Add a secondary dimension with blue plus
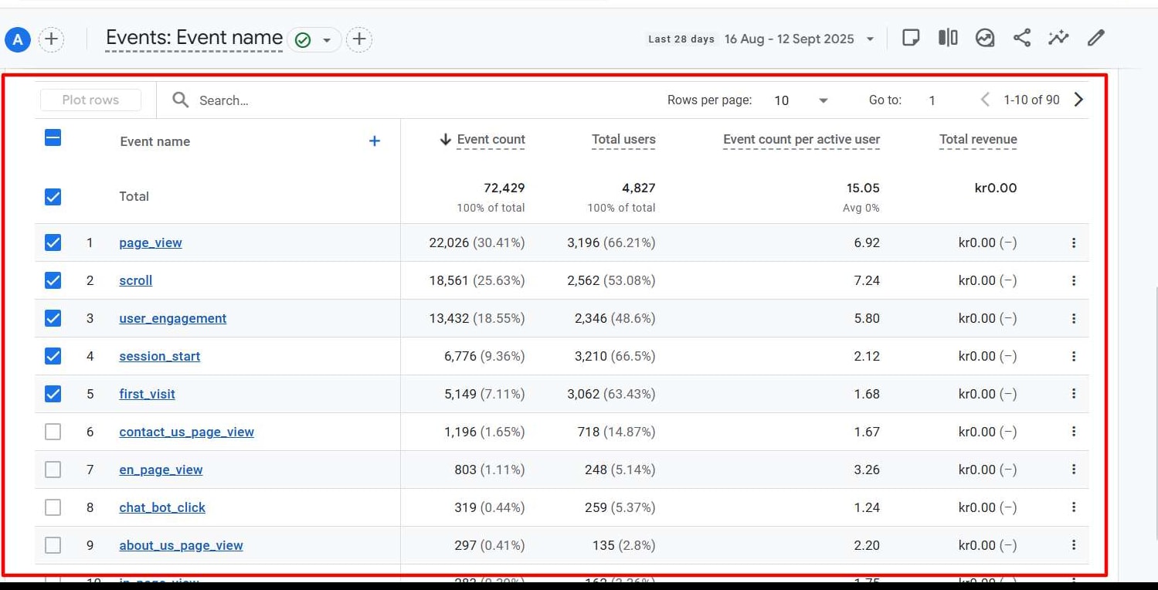The width and height of the screenshot is (1158, 590). click(x=375, y=141)
